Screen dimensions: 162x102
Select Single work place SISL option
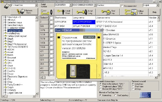100,86
